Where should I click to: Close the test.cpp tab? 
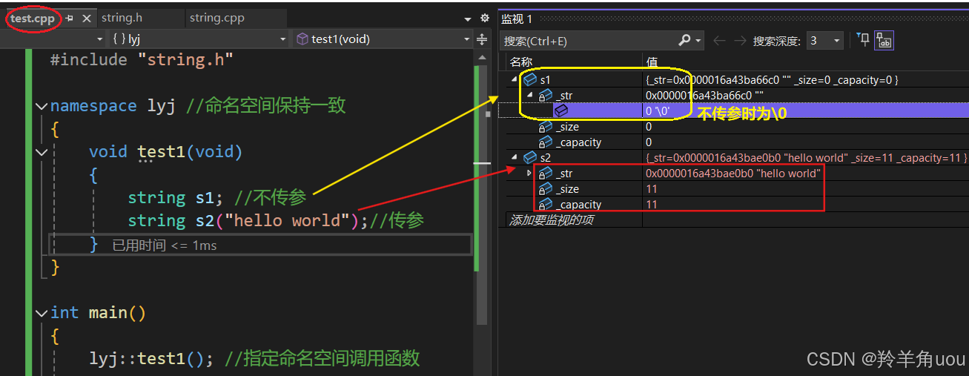click(x=87, y=19)
